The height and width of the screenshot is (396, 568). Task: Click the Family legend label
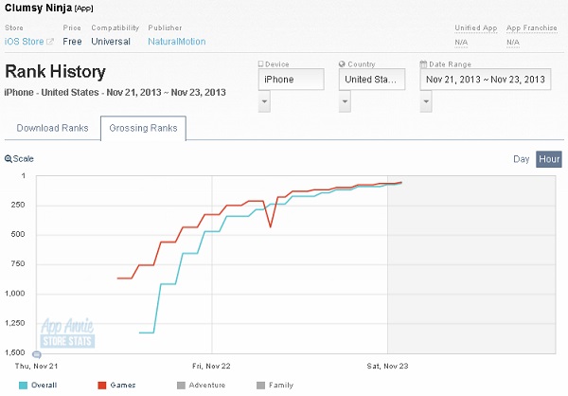tap(281, 386)
